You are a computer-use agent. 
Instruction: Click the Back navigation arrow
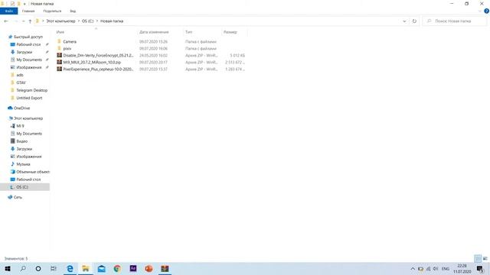pyautogui.click(x=6, y=21)
